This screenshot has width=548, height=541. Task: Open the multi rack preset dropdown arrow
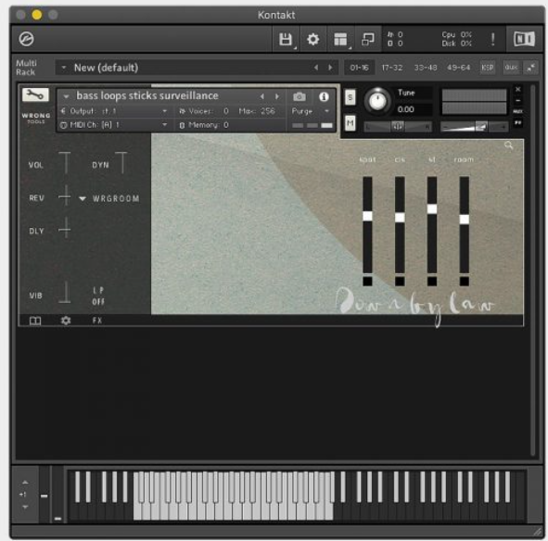pos(64,68)
